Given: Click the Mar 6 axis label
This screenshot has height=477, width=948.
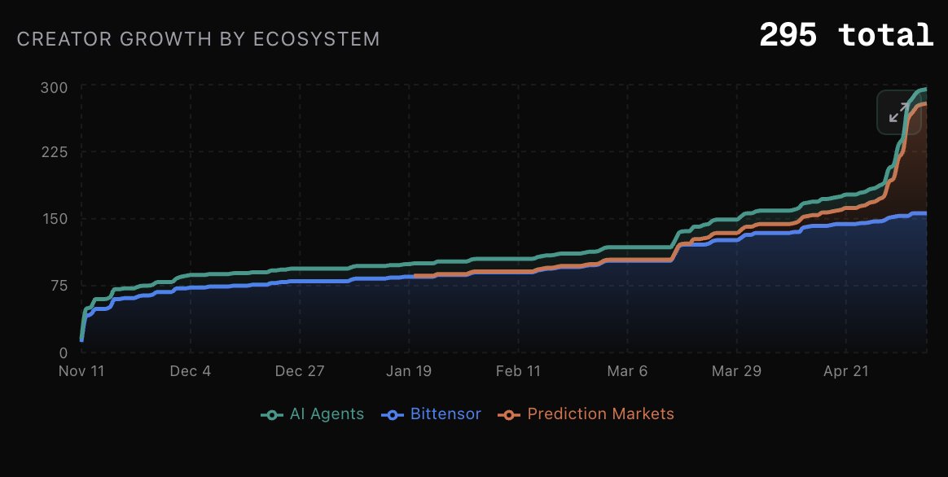Looking at the screenshot, I should point(628,371).
